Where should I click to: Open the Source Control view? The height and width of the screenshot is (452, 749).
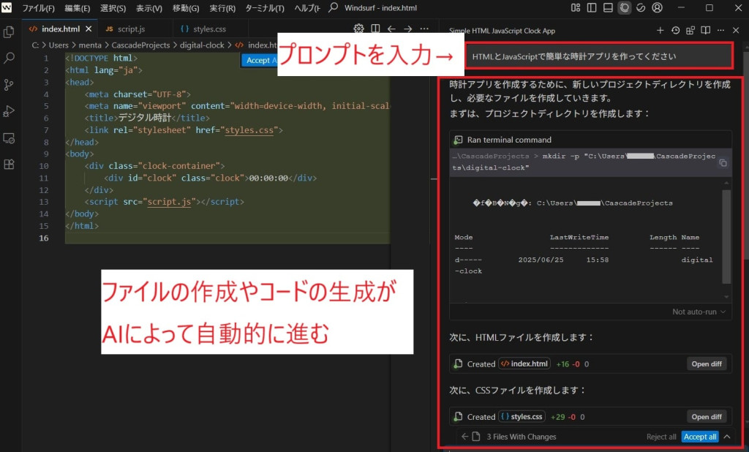[9, 85]
